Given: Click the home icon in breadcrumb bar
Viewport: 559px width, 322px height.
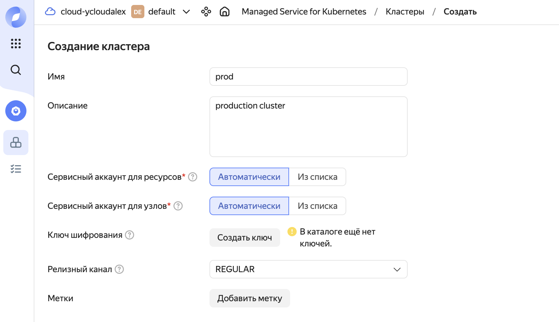Looking at the screenshot, I should click(225, 12).
